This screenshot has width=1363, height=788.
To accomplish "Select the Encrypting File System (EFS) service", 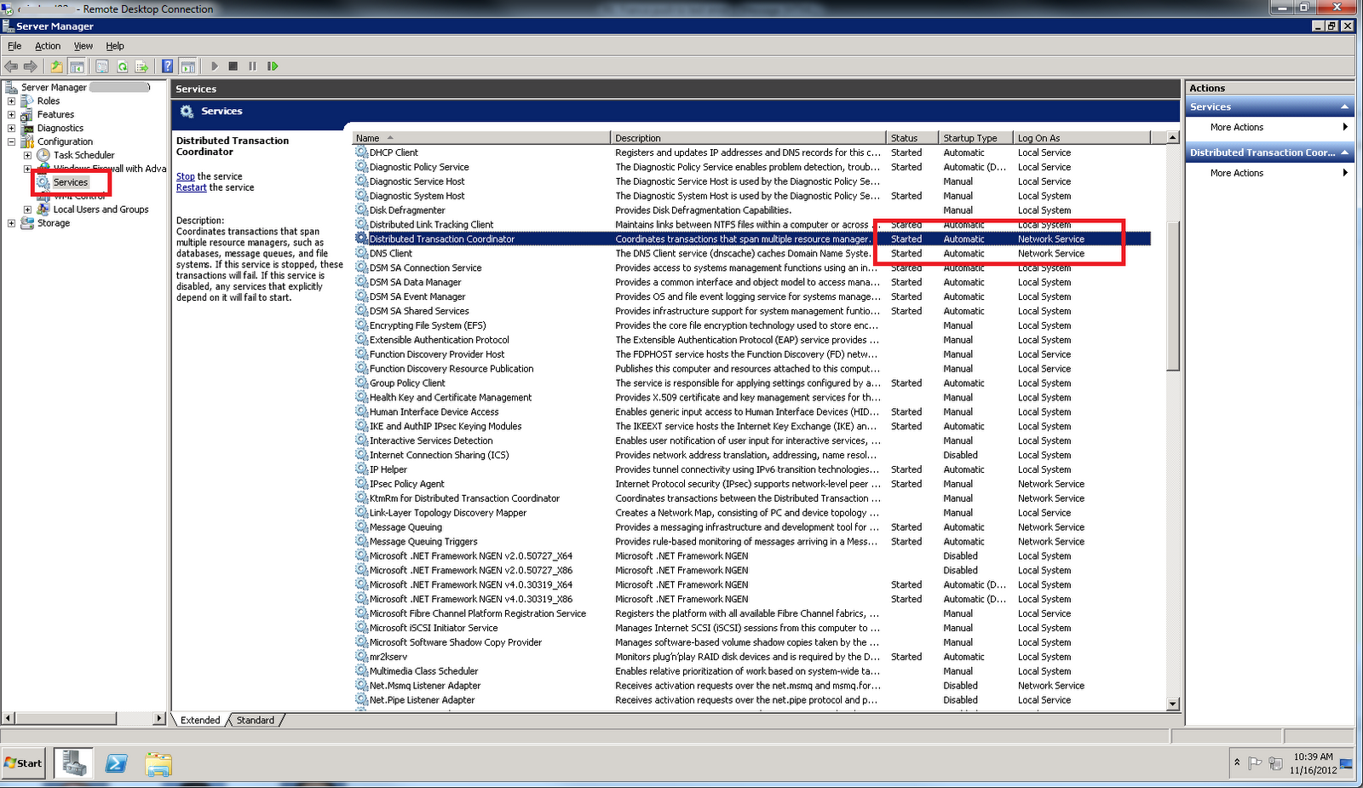I will pyautogui.click(x=752, y=325).
